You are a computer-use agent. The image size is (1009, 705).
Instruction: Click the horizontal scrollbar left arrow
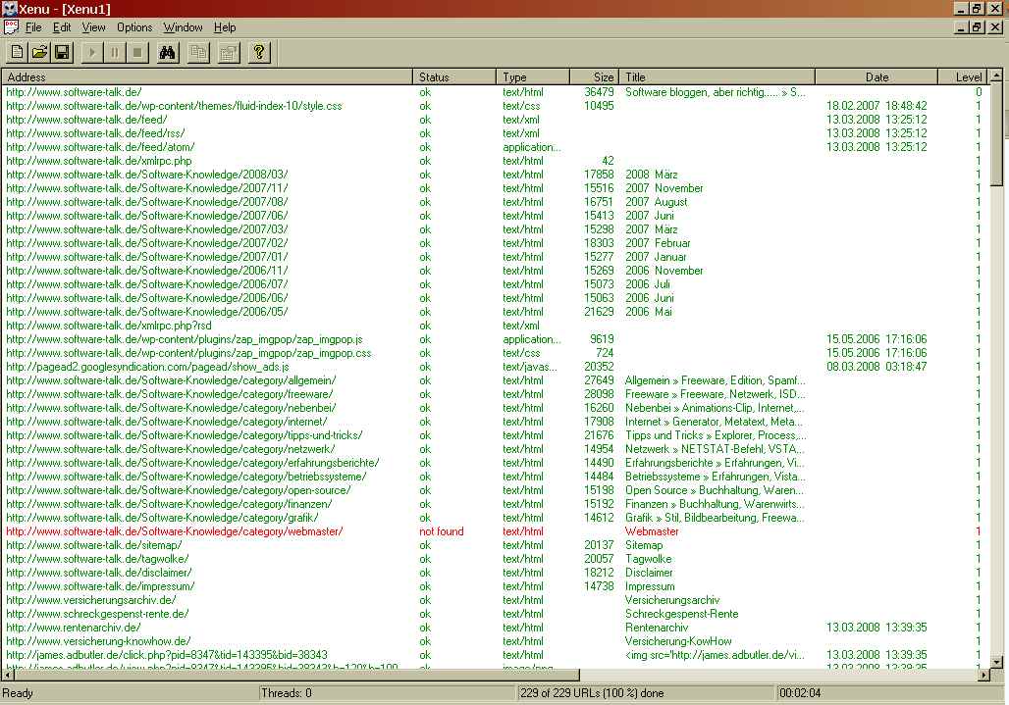tap(8, 675)
